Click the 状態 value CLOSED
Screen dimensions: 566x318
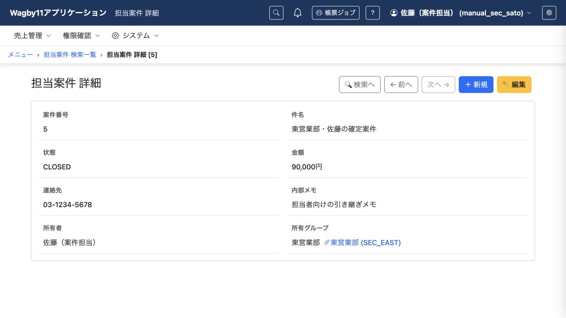[57, 167]
